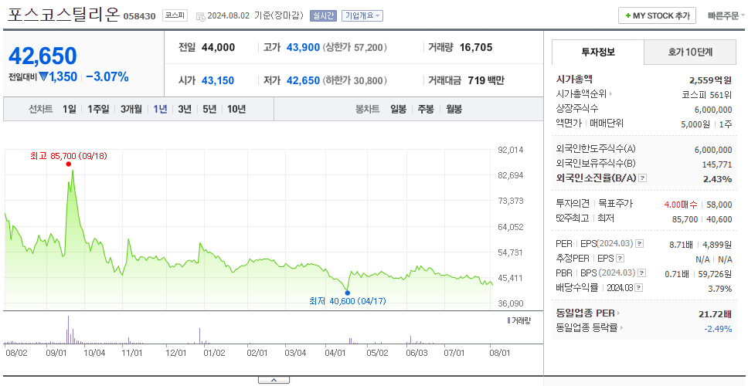Click the 고가 value 43,900
The width and height of the screenshot is (748, 386).
[303, 47]
